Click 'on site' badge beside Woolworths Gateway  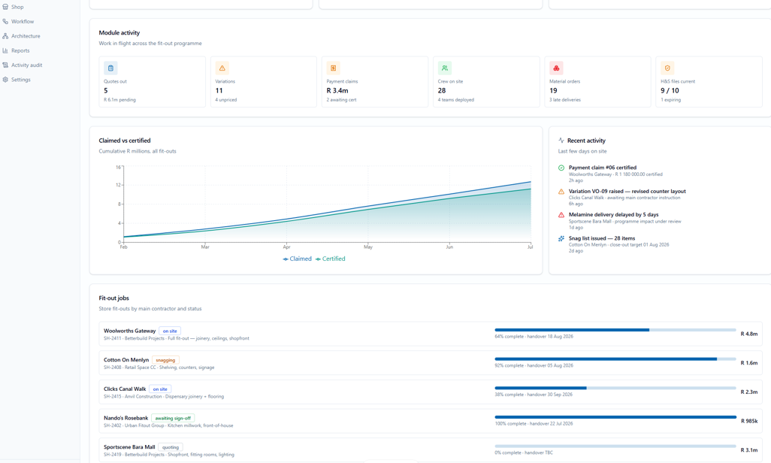click(x=170, y=331)
